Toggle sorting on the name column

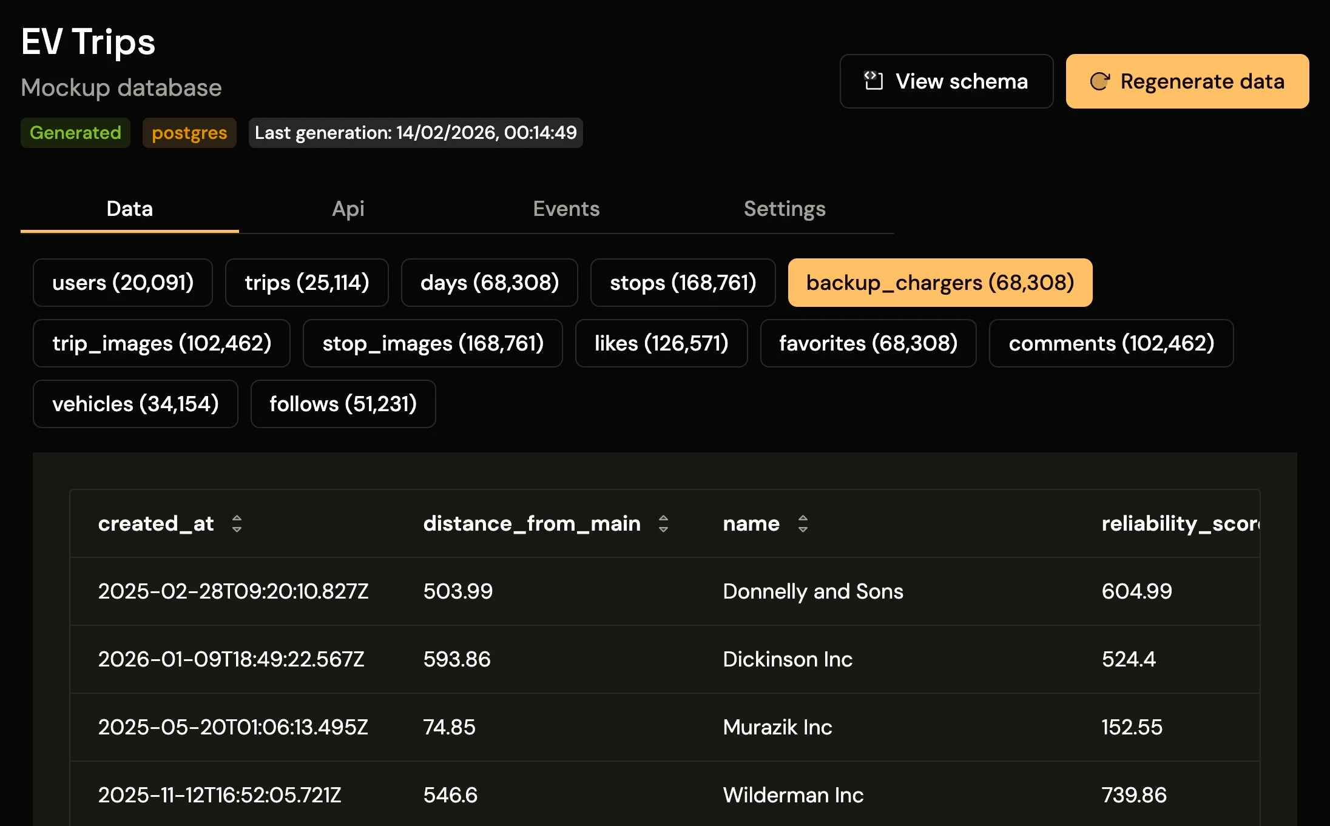click(x=804, y=524)
